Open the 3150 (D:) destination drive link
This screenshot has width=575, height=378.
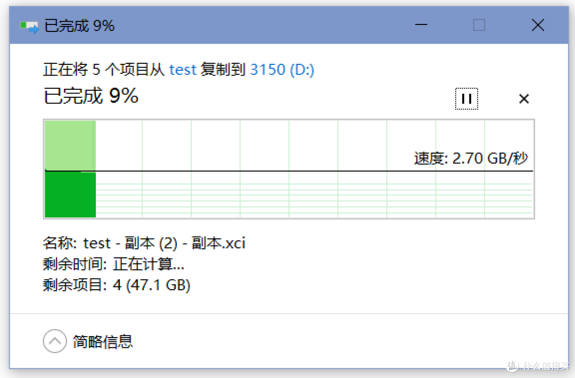coord(282,70)
